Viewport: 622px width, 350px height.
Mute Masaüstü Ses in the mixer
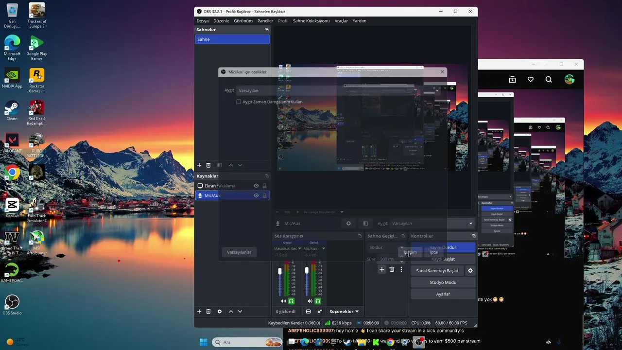click(x=283, y=301)
